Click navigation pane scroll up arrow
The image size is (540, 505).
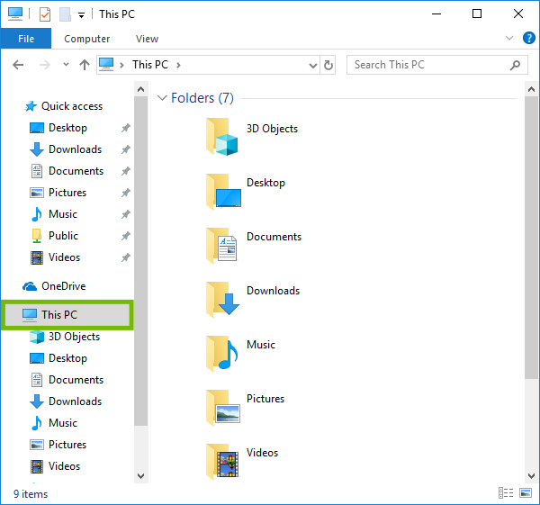(140, 89)
